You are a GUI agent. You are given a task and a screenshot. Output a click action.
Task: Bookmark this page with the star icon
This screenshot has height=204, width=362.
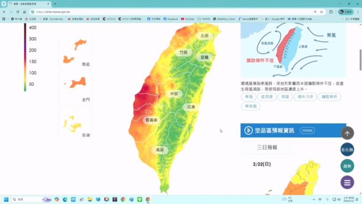tap(322, 12)
